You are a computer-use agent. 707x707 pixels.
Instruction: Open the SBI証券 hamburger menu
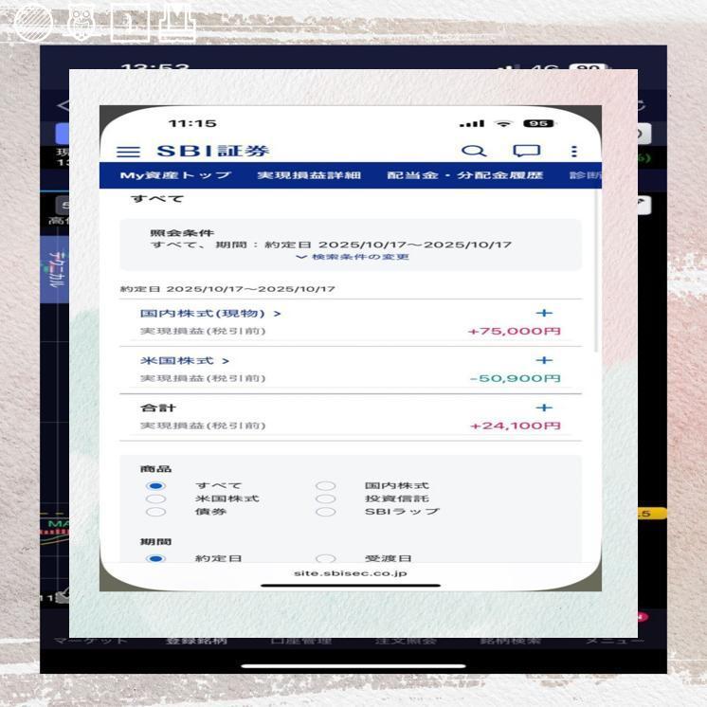(x=128, y=152)
